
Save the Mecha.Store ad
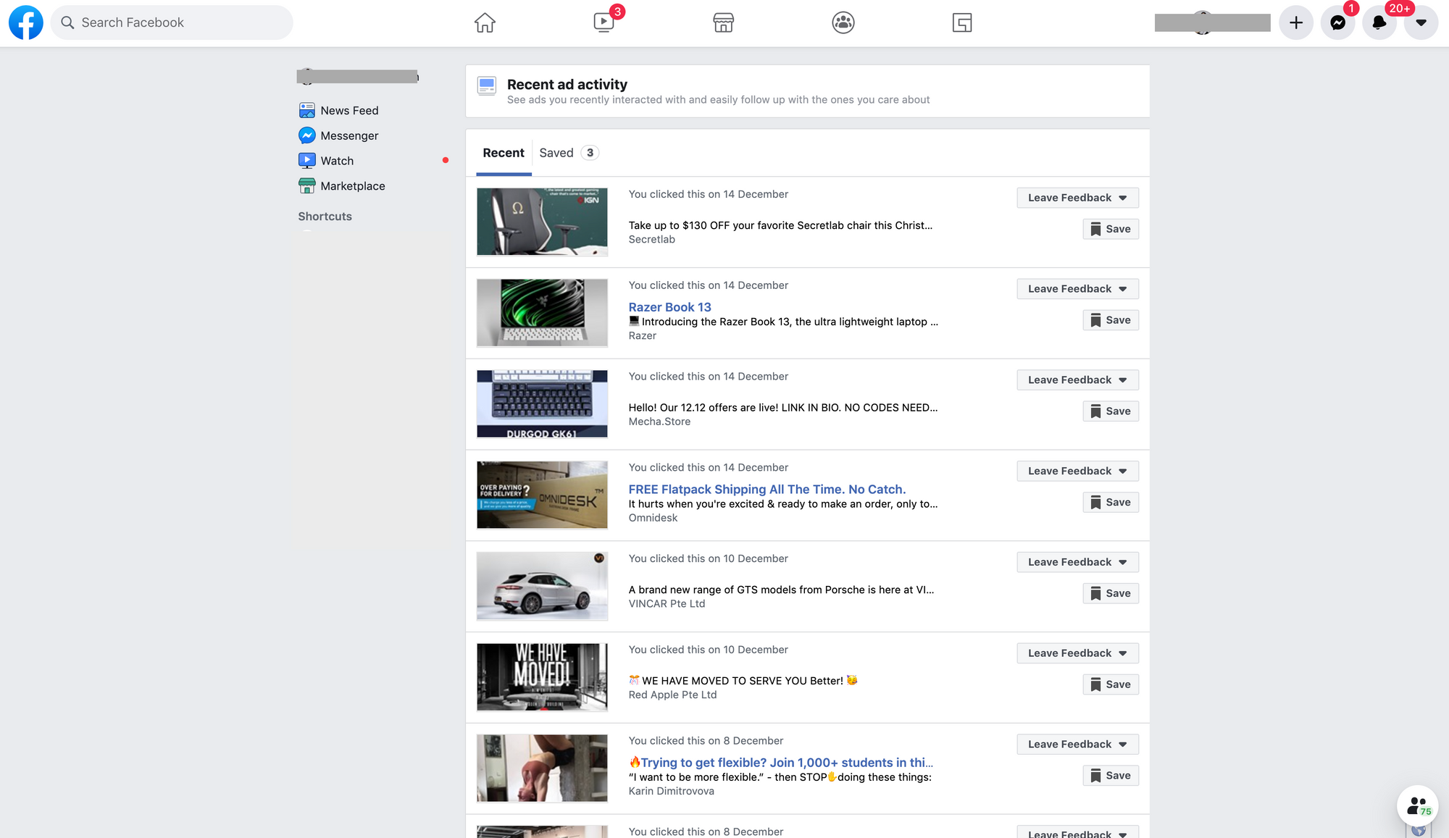[1111, 411]
